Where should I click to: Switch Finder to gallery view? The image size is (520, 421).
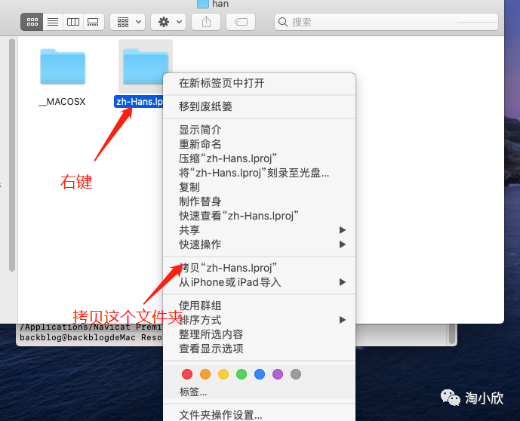click(93, 22)
